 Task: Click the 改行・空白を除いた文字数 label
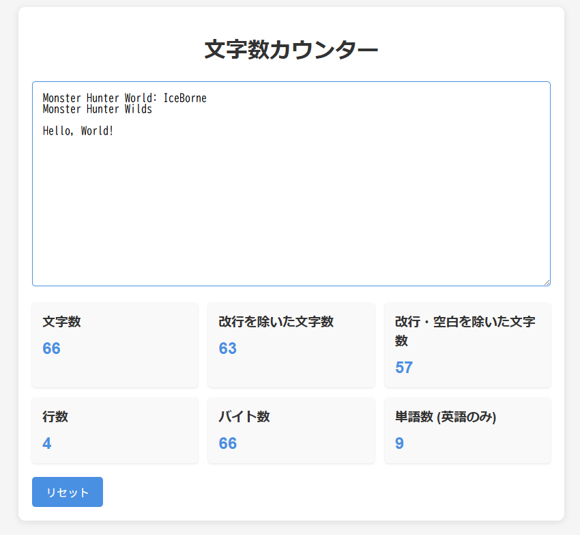(x=465, y=331)
